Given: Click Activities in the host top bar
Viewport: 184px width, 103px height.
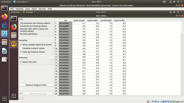Looking at the screenshot, I should click(6, 2).
